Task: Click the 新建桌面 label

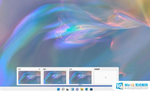Action: (97, 69)
